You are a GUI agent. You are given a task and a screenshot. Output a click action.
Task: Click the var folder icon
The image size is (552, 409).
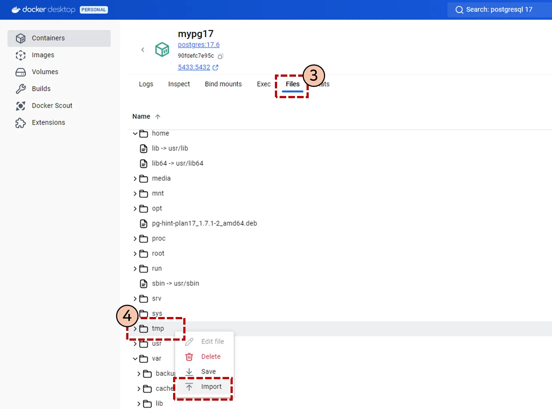click(x=144, y=359)
